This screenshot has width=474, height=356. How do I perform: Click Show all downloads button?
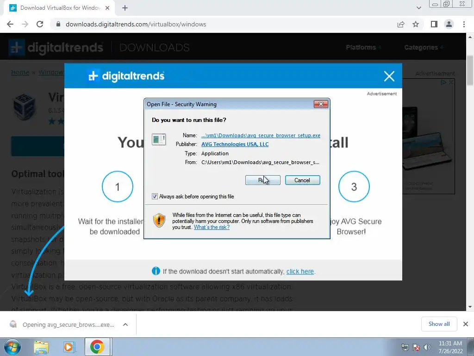click(x=439, y=324)
